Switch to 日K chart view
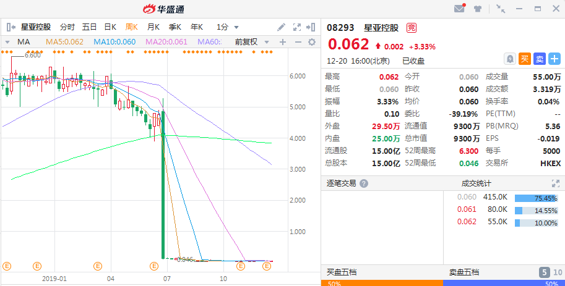This screenshot has width=565, height=286. tap(110, 27)
